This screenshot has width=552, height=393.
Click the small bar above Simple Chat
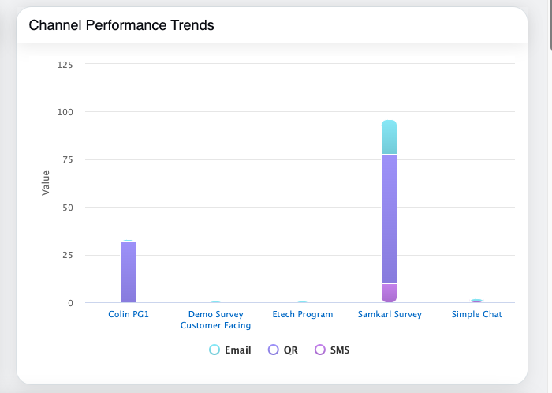pyautogui.click(x=476, y=301)
